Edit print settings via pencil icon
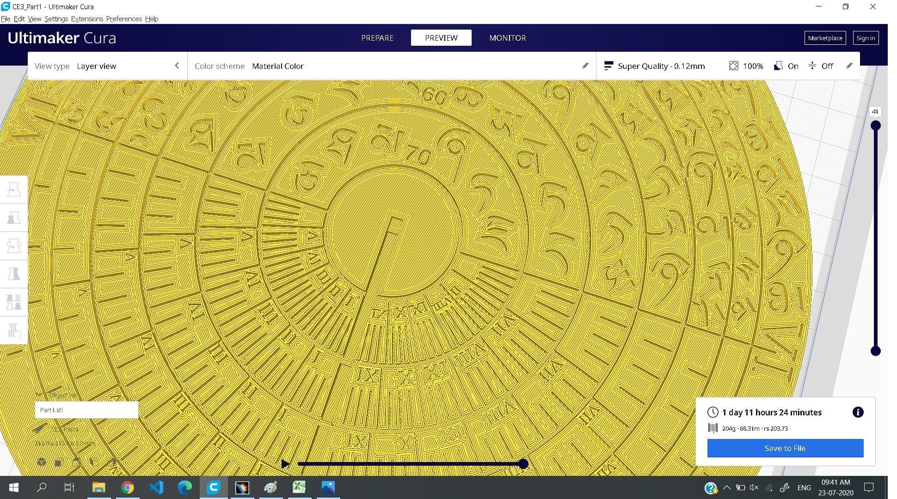897x499 pixels. point(850,66)
